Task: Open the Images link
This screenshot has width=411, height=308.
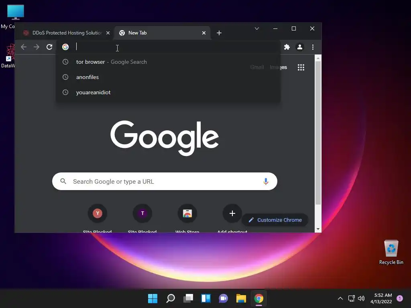Action: 279,67
